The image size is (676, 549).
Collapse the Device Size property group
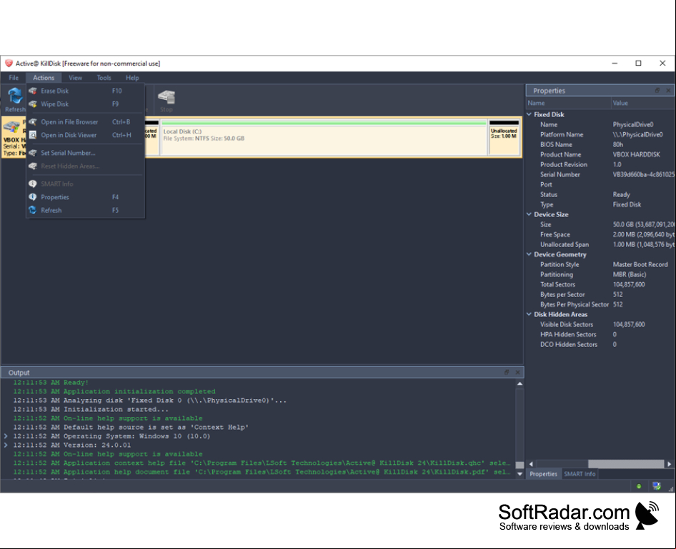529,214
